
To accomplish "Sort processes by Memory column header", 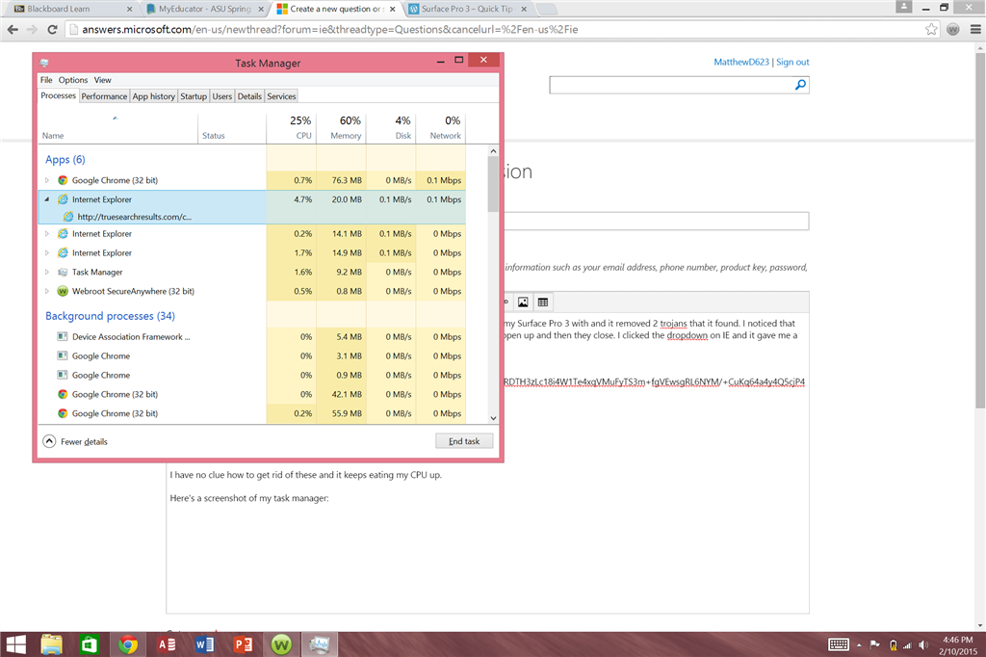I will coord(342,128).
